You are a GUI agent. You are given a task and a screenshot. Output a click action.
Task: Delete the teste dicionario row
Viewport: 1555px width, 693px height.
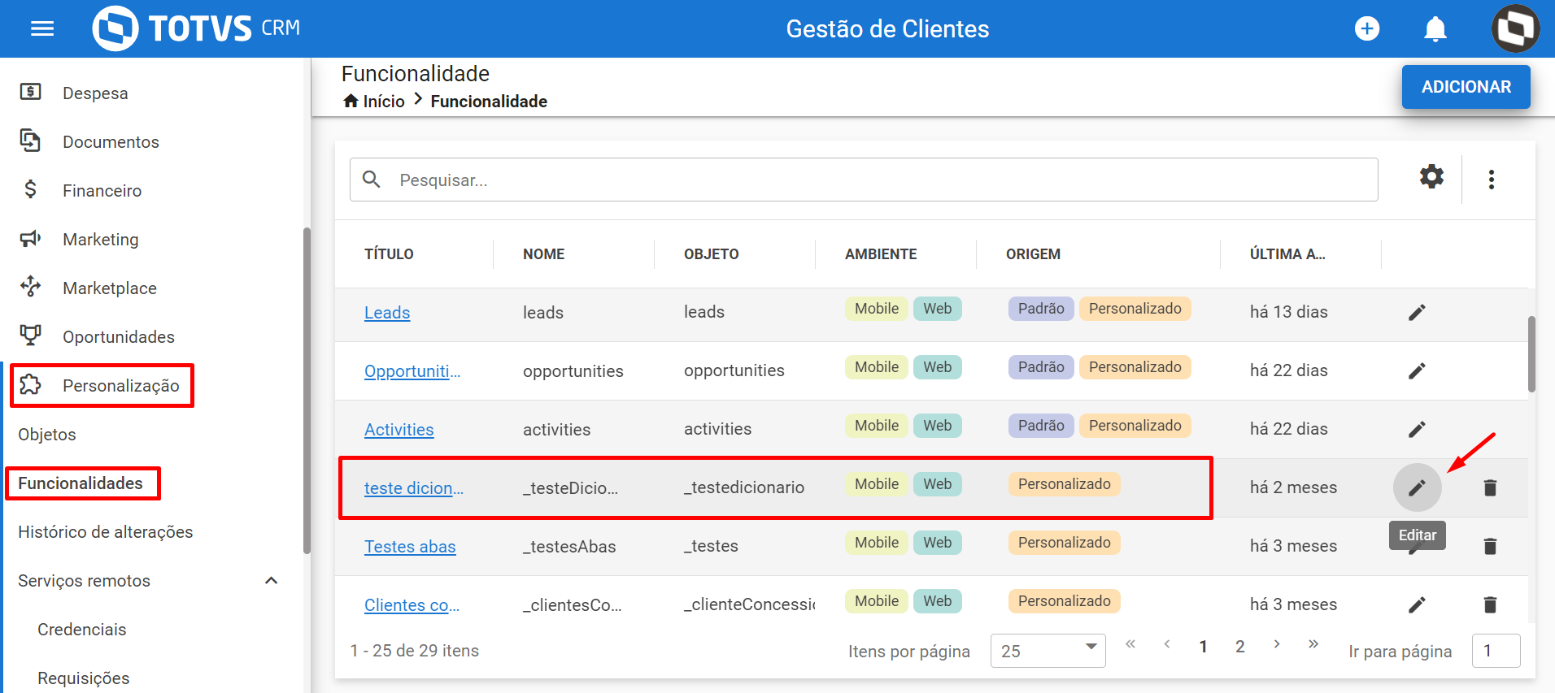pos(1490,487)
